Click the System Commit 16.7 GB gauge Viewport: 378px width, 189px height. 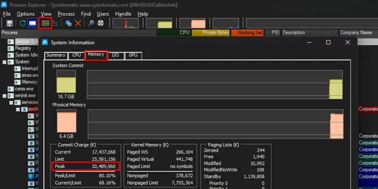66,82
